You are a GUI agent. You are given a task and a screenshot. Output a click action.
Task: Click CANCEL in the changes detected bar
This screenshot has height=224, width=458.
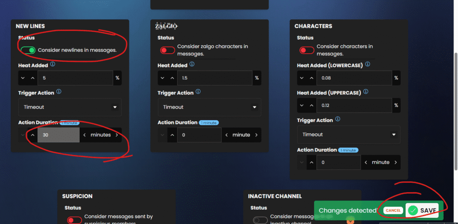click(x=393, y=210)
